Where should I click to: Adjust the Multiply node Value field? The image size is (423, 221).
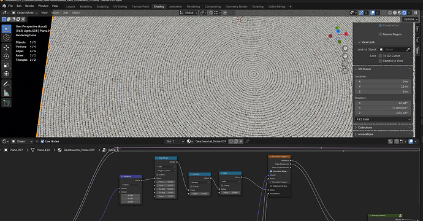[200, 194]
